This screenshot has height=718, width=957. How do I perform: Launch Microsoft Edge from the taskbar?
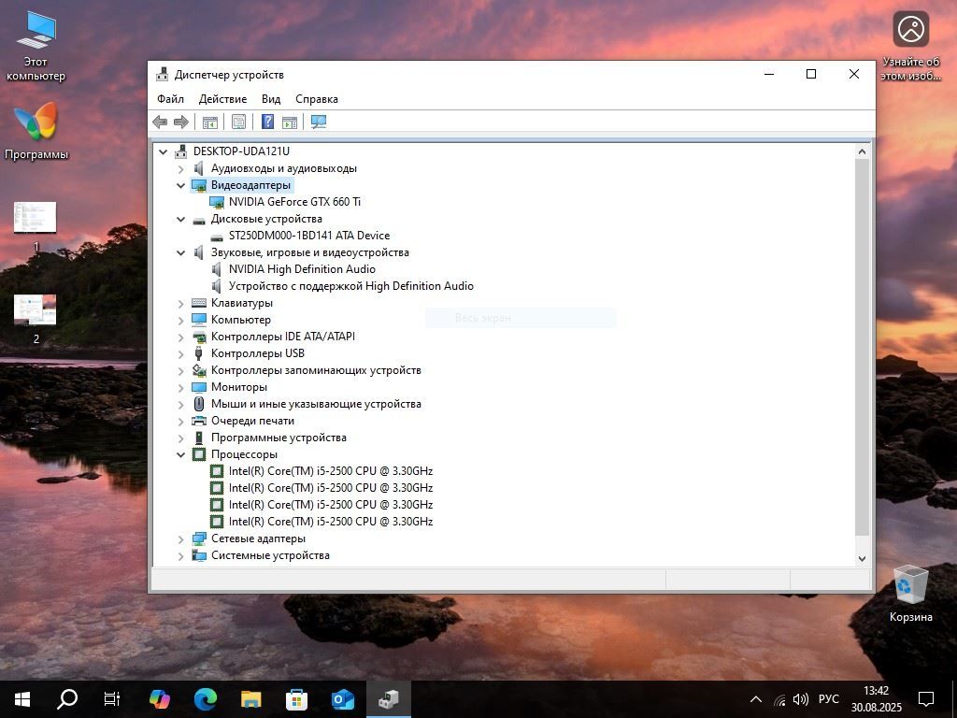[205, 699]
